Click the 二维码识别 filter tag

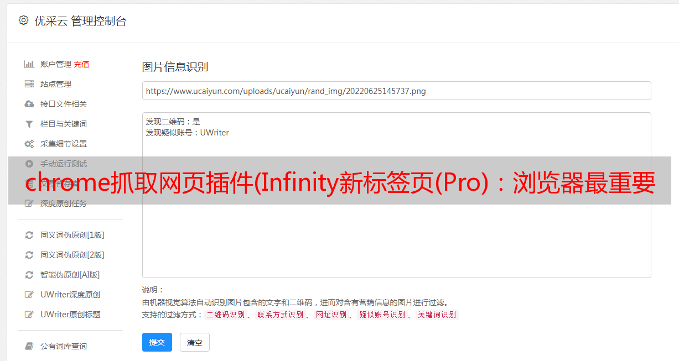click(x=226, y=315)
